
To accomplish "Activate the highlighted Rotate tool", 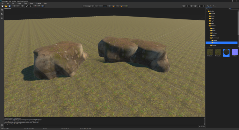I will click(105, 6).
